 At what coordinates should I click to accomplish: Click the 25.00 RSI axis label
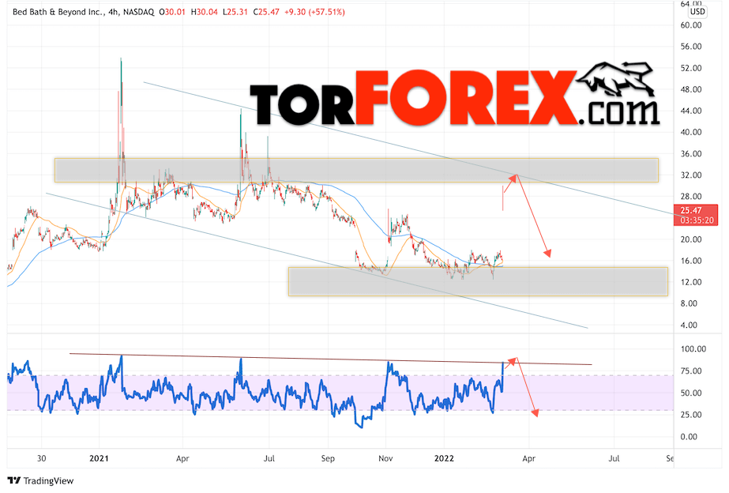[x=691, y=415]
